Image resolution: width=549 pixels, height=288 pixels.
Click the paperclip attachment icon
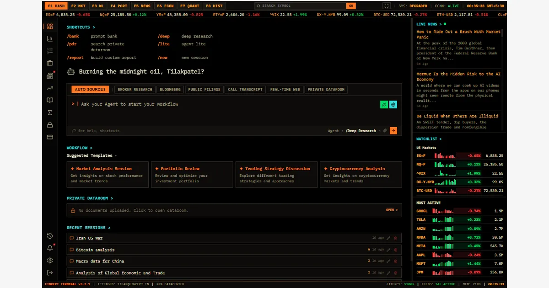click(385, 131)
